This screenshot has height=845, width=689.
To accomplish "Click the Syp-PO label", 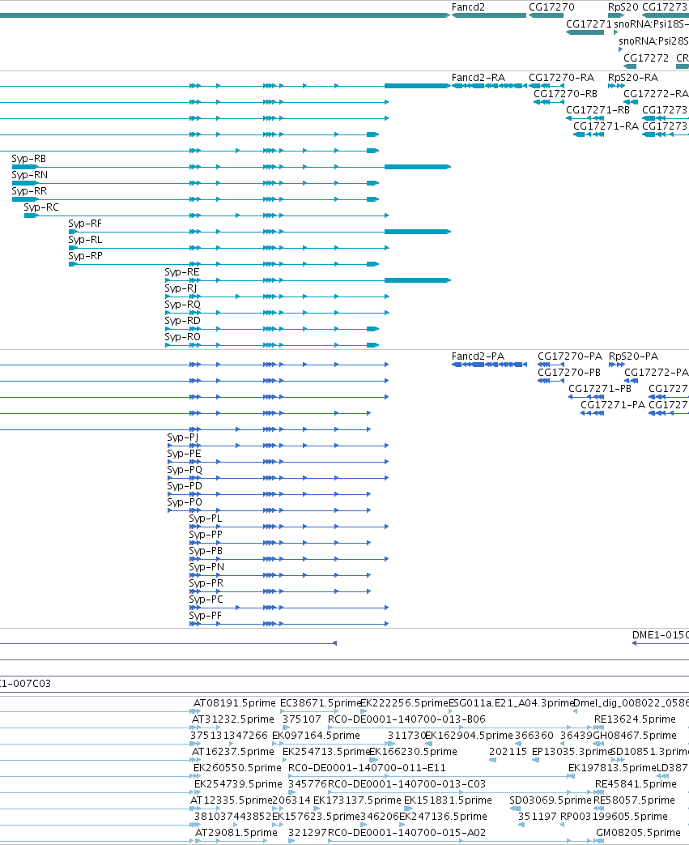I will point(185,502).
